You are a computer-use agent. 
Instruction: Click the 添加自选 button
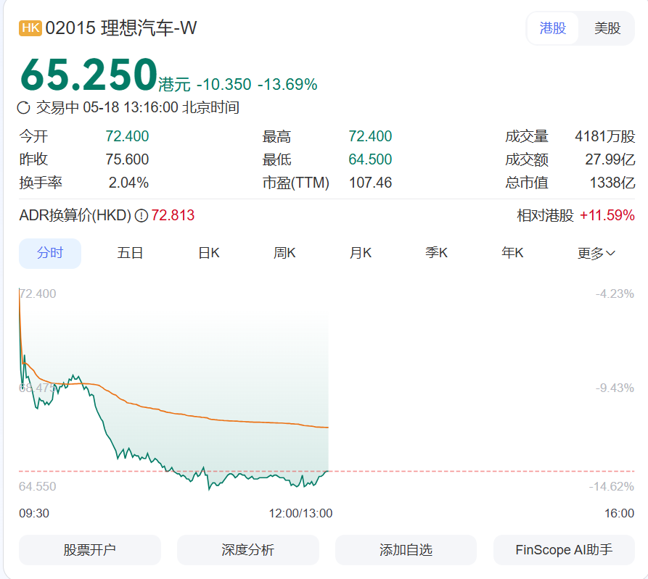pos(406,550)
